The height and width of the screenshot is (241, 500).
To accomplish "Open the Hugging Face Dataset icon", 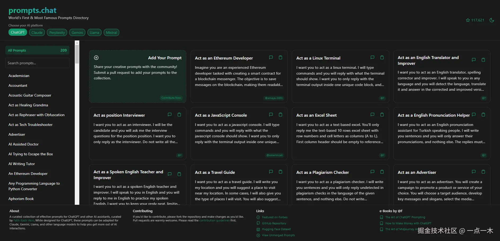I will coord(258,229).
